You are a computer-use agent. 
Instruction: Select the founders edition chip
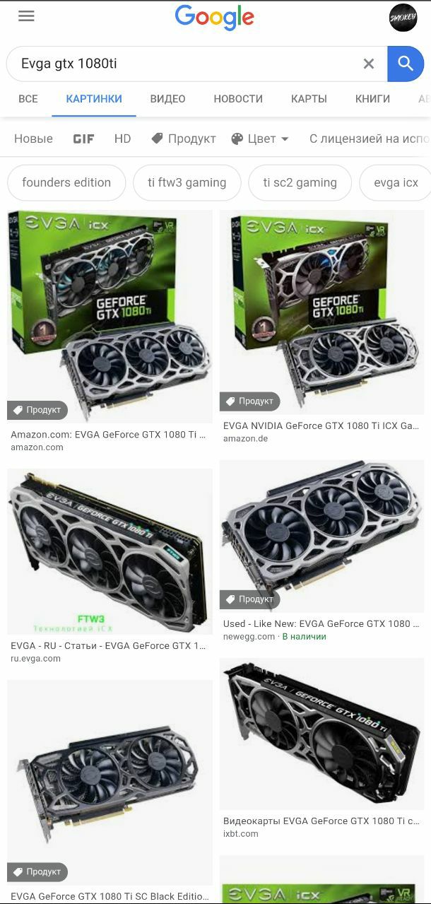66,182
